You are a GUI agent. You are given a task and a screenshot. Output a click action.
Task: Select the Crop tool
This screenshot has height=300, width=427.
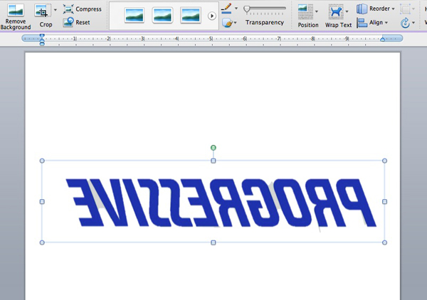point(42,11)
